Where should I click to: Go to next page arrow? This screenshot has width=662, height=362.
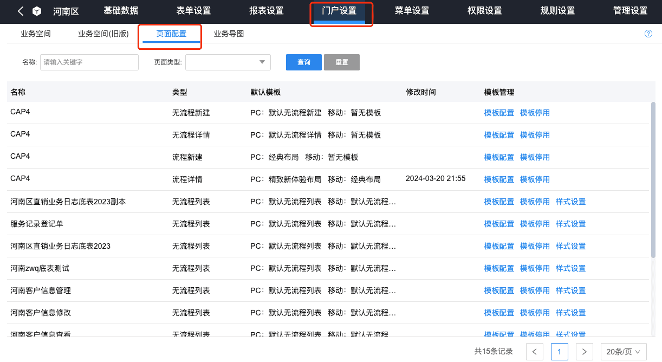tap(584, 352)
